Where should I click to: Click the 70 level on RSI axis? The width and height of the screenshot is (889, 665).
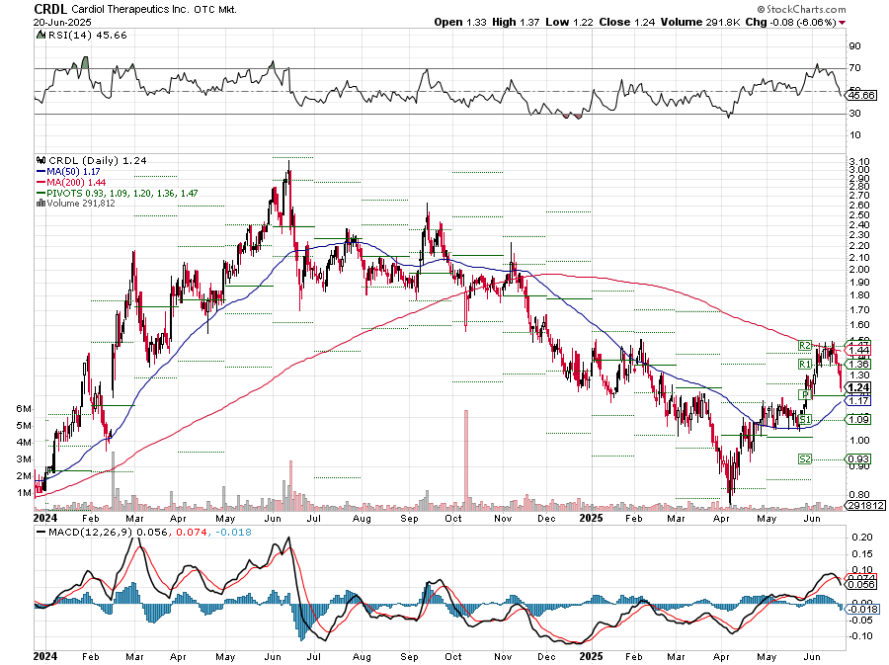click(855, 68)
